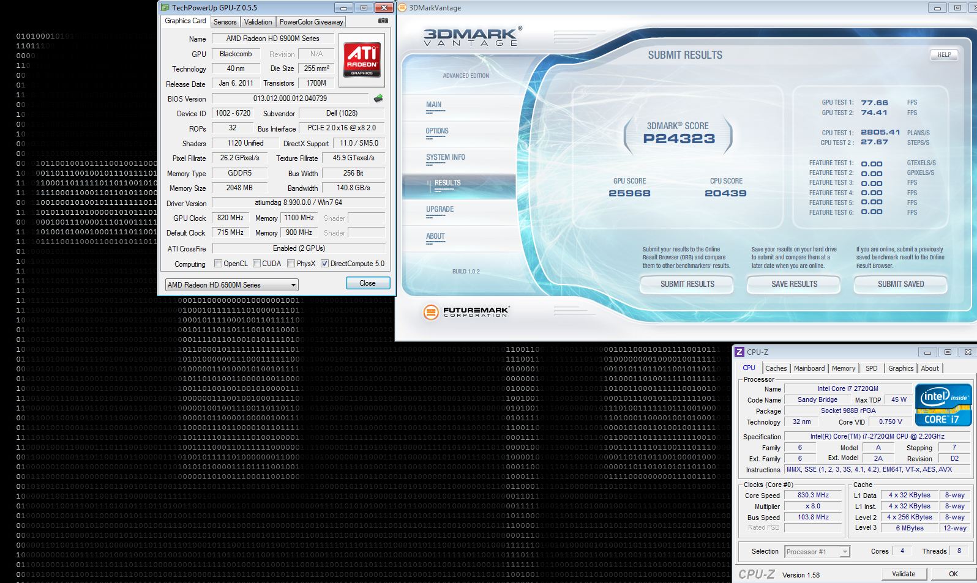Open the Memory tab in CPU-Z
977x583 pixels.
pyautogui.click(x=844, y=368)
